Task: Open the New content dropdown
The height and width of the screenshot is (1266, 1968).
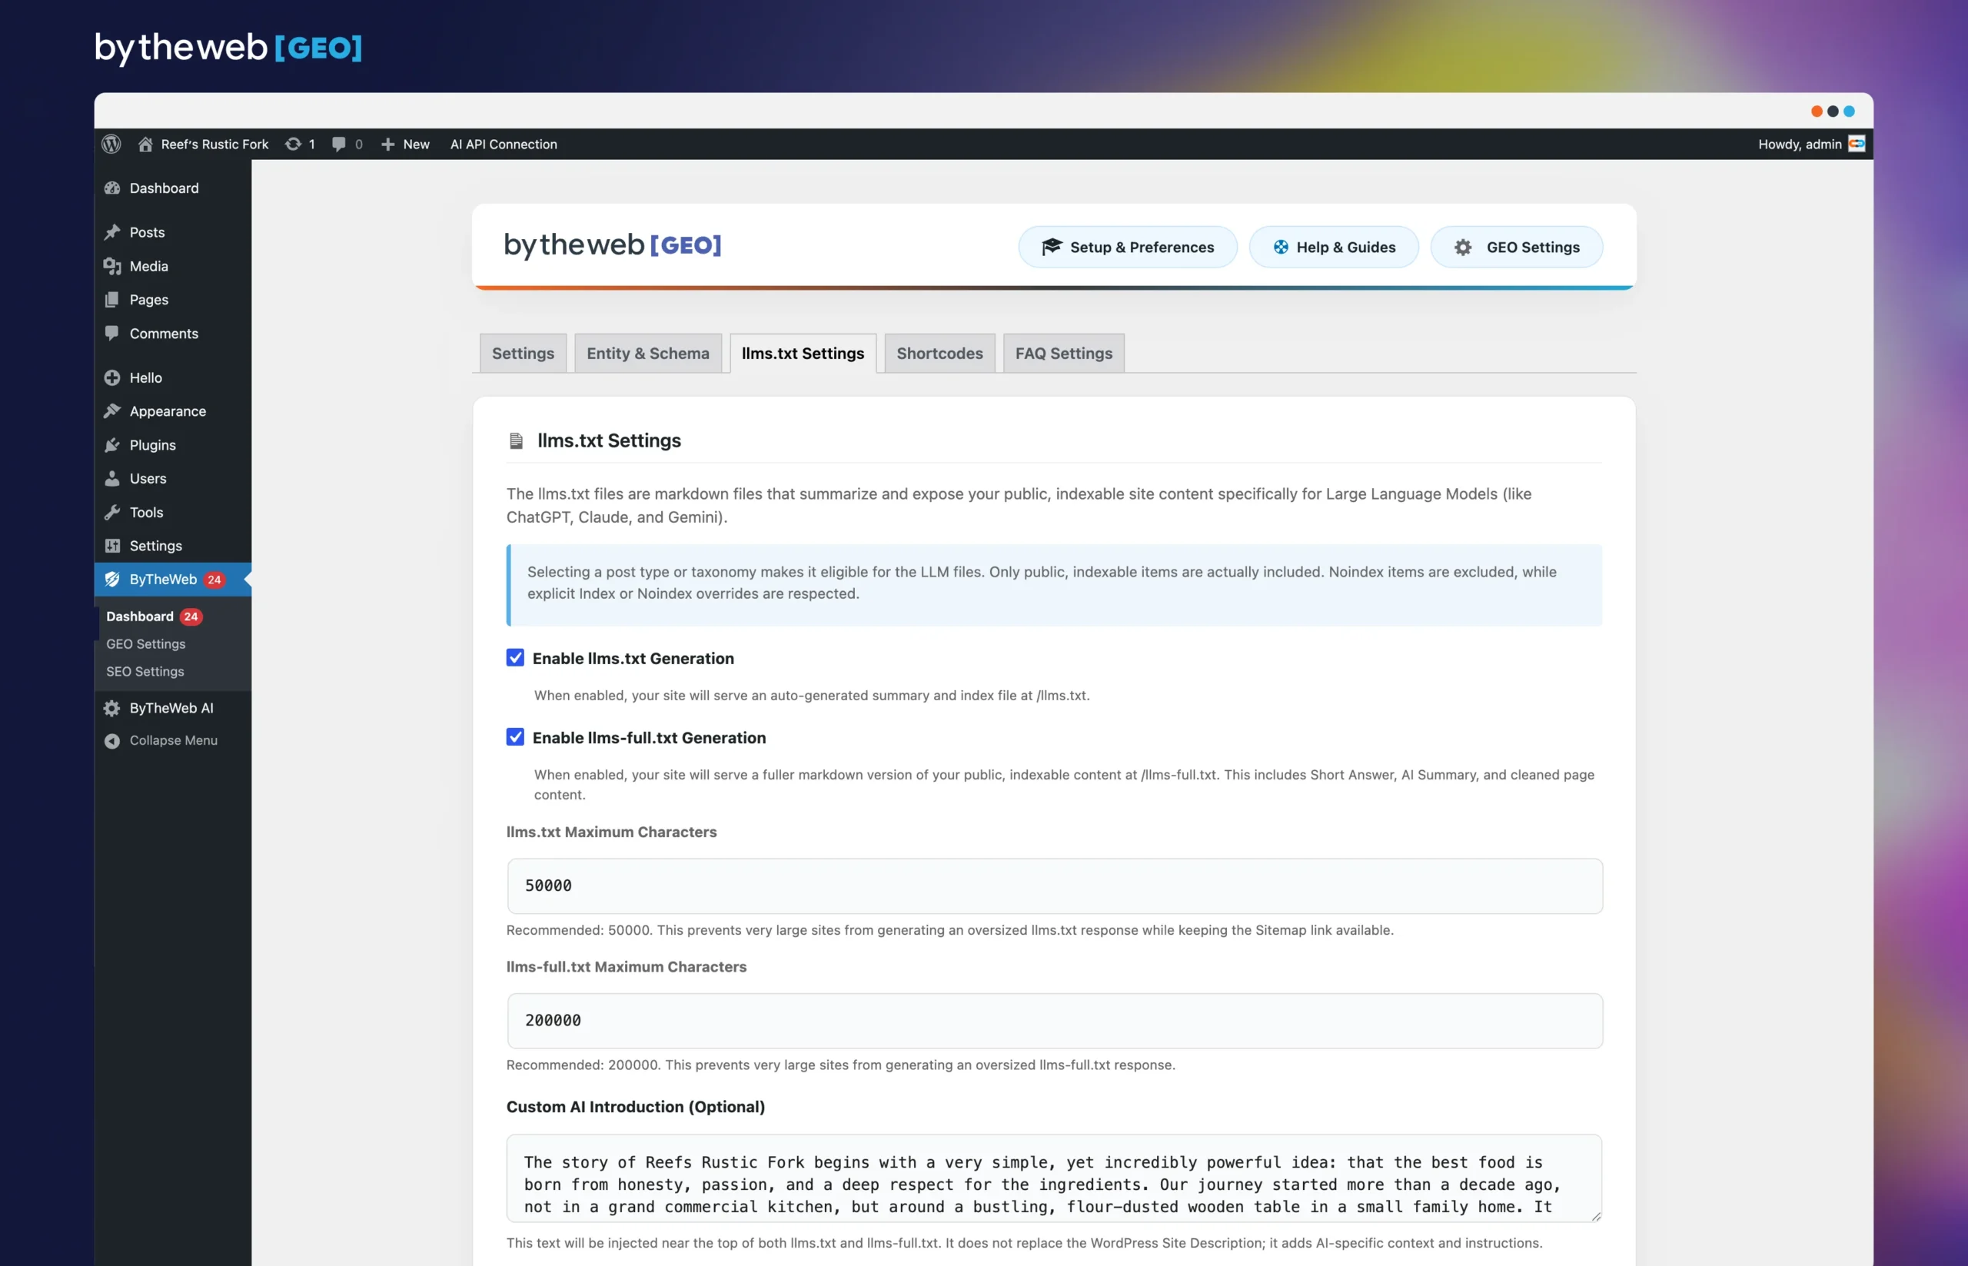Action: [405, 144]
